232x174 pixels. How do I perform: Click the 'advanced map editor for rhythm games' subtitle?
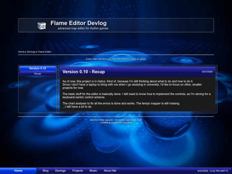click(x=83, y=28)
